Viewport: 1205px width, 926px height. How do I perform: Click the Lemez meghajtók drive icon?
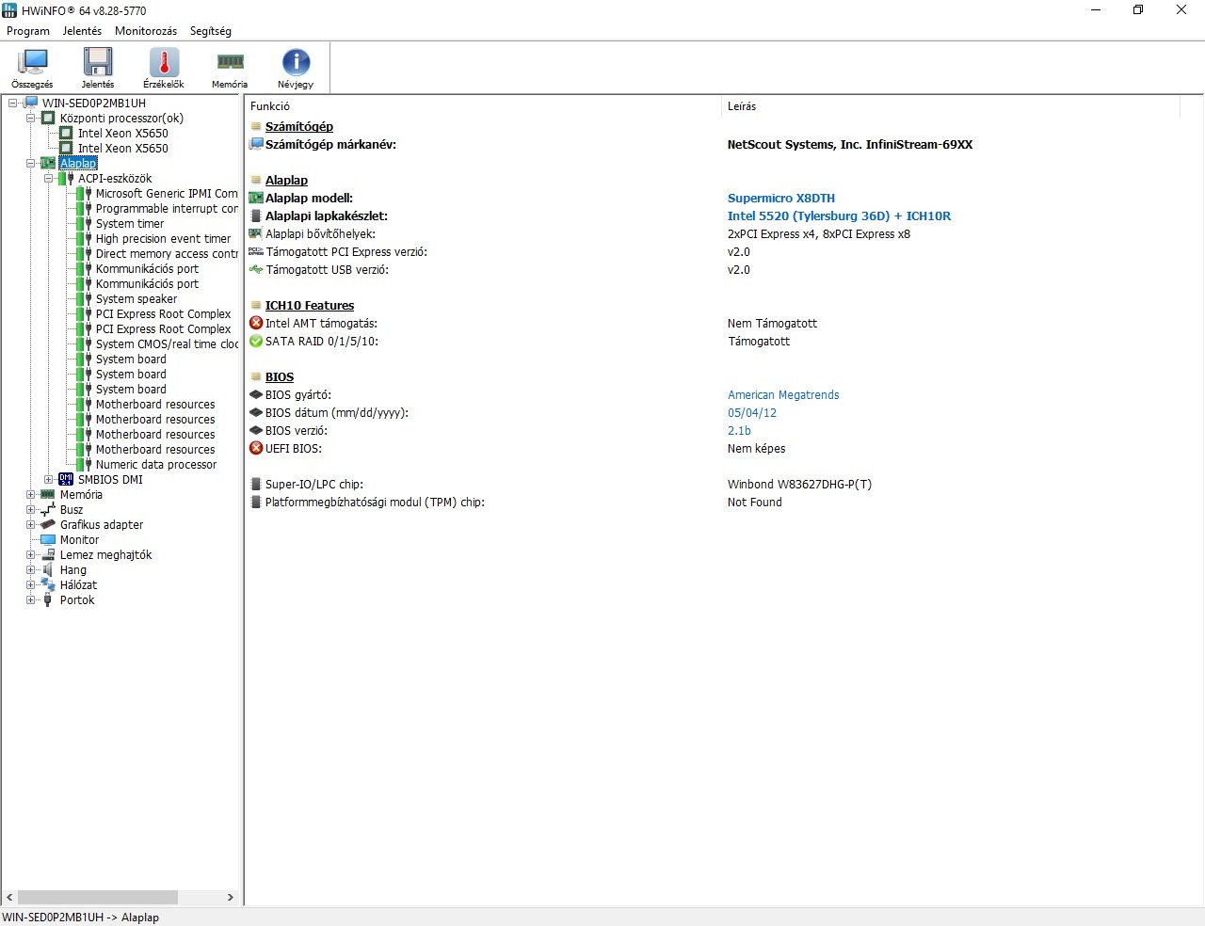48,555
